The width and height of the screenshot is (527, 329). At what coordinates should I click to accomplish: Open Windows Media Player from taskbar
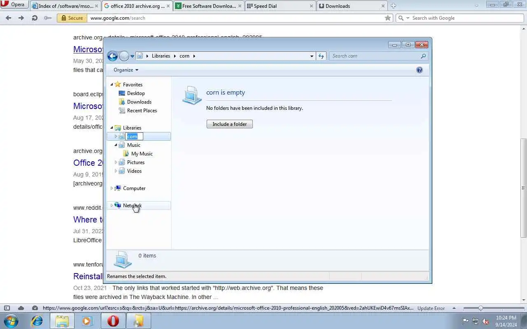[x=87, y=321]
